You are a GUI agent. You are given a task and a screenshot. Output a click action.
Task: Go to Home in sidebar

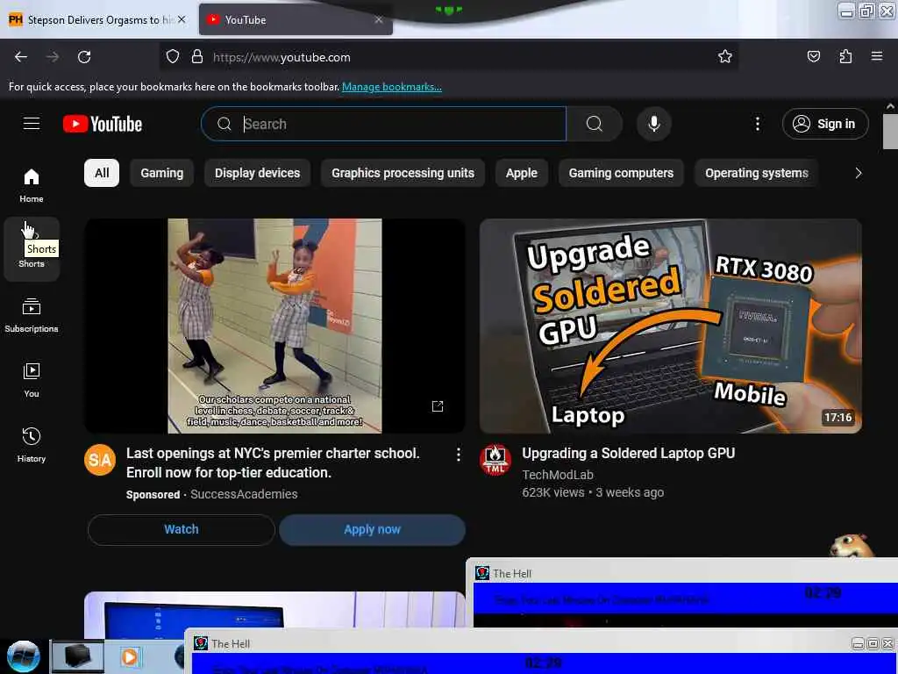pyautogui.click(x=32, y=186)
